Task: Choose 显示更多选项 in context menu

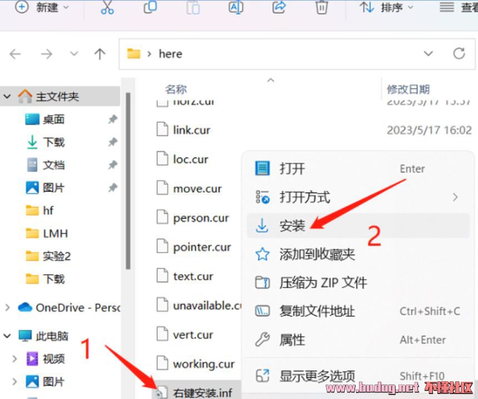Action: point(358,376)
